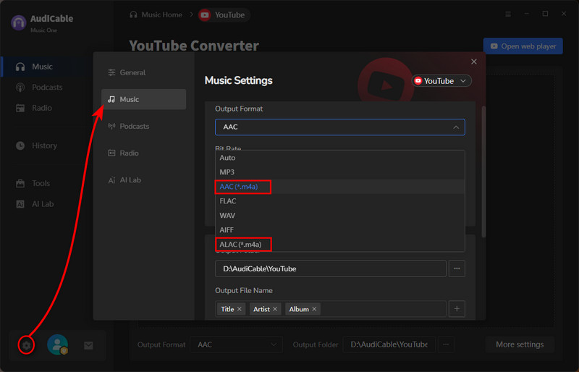Click bottom bar Output Folder path field
The height and width of the screenshot is (372, 579).
389,344
